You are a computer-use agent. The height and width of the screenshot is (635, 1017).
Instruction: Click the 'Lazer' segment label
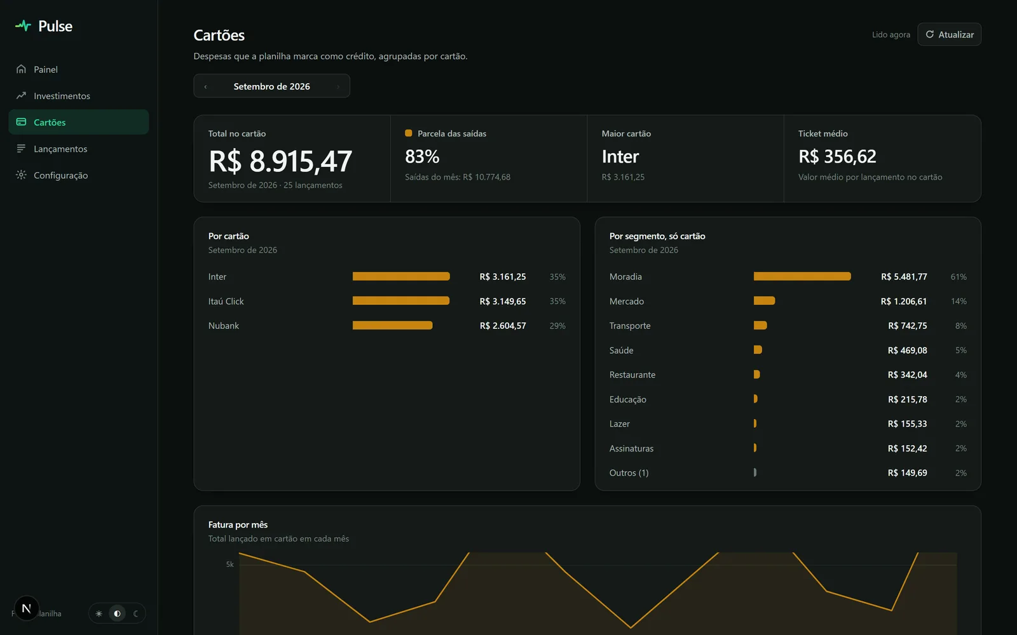tap(620, 424)
